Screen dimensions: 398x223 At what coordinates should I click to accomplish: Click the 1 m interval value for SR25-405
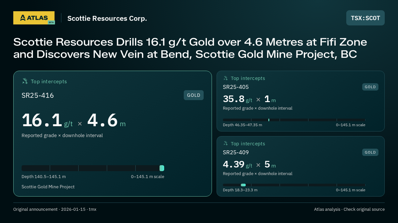(x=270, y=99)
